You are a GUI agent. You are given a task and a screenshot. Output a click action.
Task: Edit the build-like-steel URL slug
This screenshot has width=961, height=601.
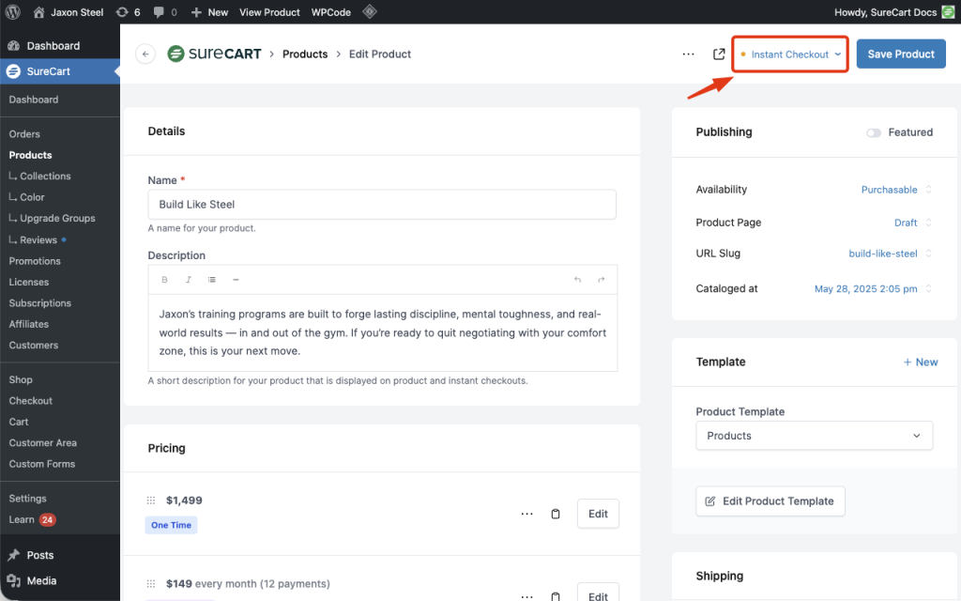click(890, 254)
